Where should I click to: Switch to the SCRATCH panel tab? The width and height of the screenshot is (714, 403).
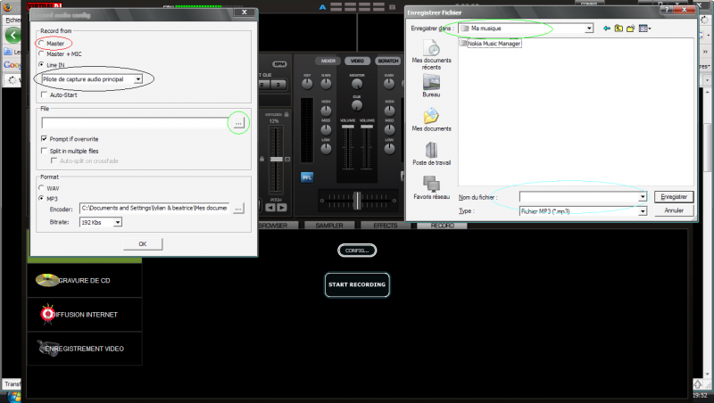pos(388,61)
